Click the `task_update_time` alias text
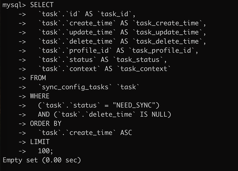The width and height of the screenshot is (238, 171). coord(169,32)
